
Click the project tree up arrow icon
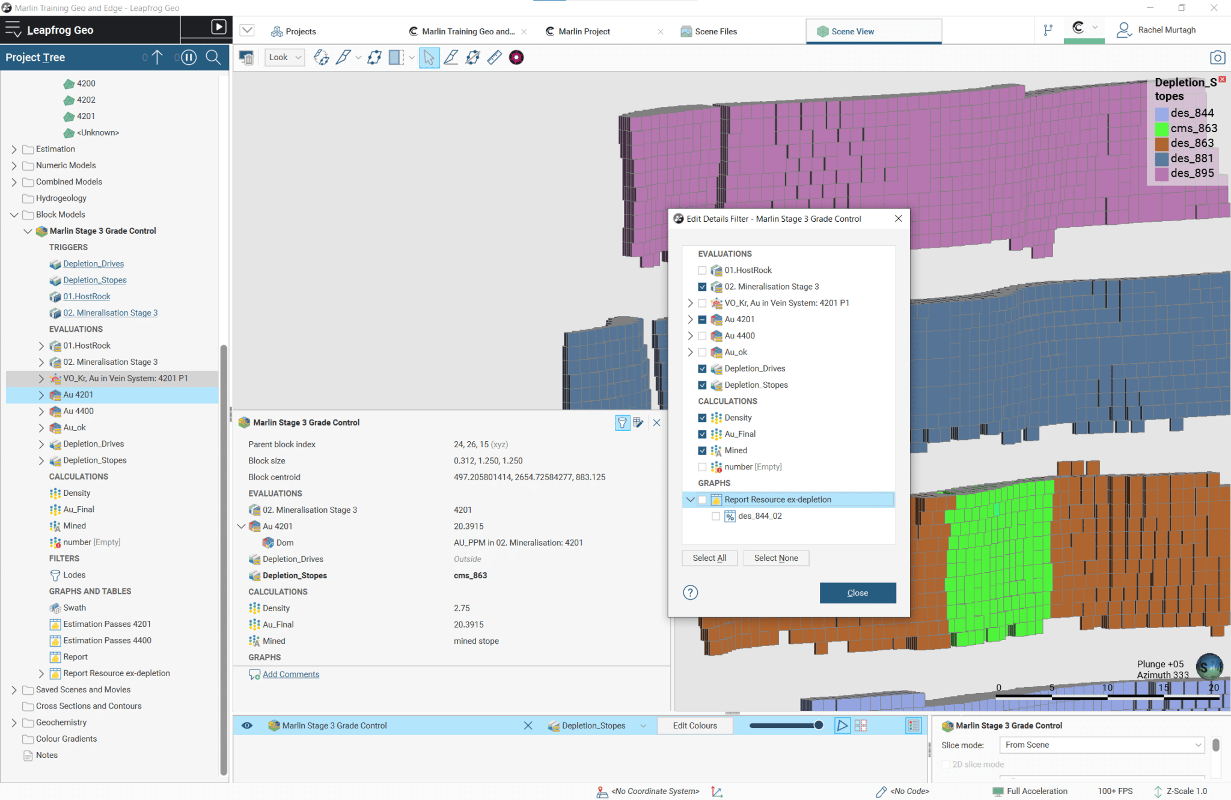coord(157,57)
